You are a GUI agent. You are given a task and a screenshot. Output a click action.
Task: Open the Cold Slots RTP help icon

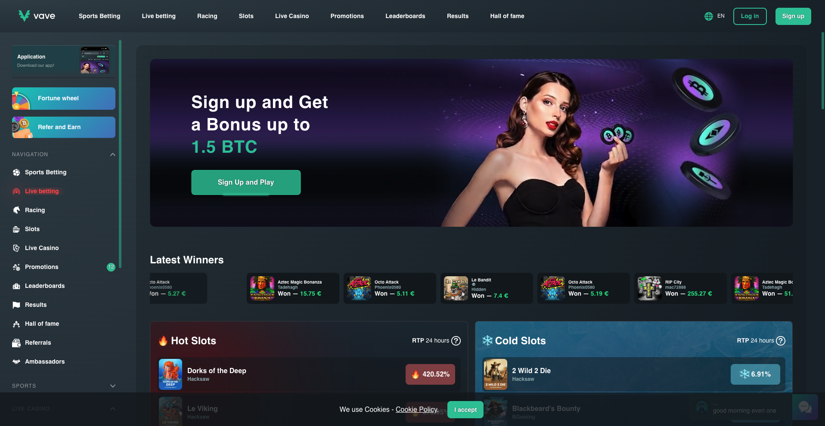coord(781,341)
